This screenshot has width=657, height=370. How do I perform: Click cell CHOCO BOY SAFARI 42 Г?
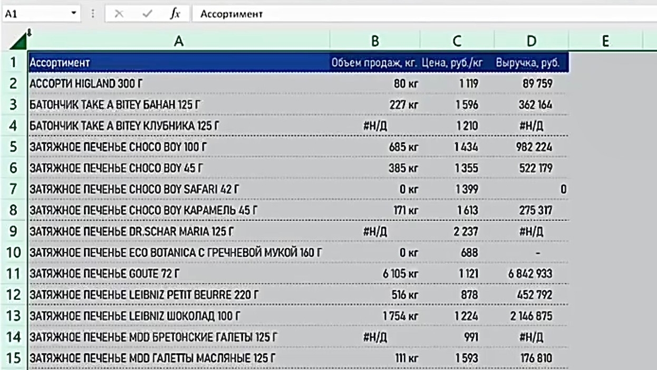pyautogui.click(x=179, y=189)
